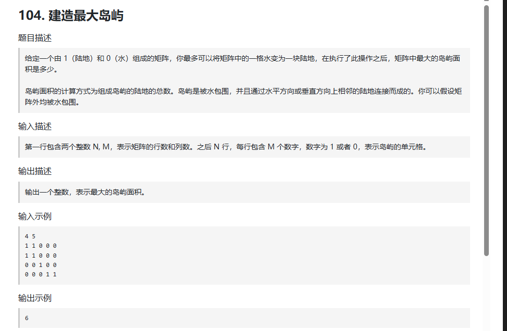This screenshot has height=331, width=507.
Task: Click the sample output value "6"
Action: pos(27,318)
